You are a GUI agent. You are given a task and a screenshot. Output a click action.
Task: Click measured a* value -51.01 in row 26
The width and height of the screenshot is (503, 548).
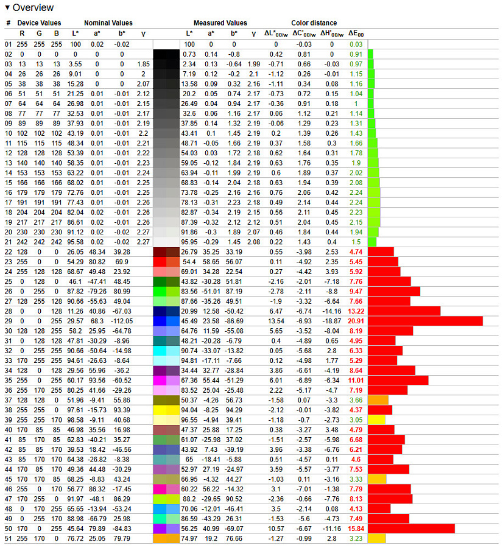point(211,292)
